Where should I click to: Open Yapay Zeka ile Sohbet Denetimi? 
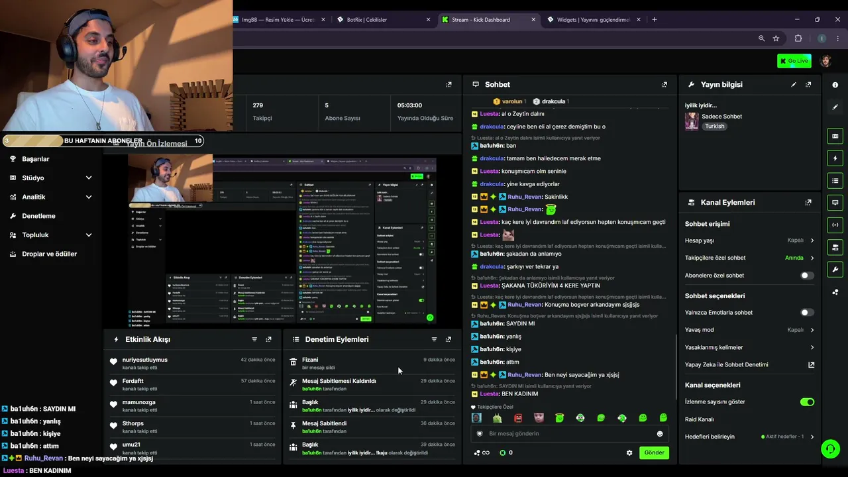[x=750, y=365]
